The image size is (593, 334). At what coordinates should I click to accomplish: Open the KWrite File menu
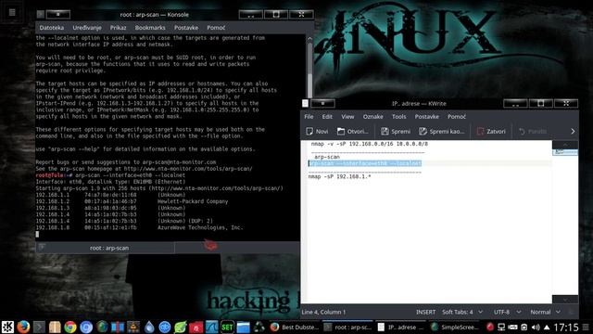pos(309,117)
